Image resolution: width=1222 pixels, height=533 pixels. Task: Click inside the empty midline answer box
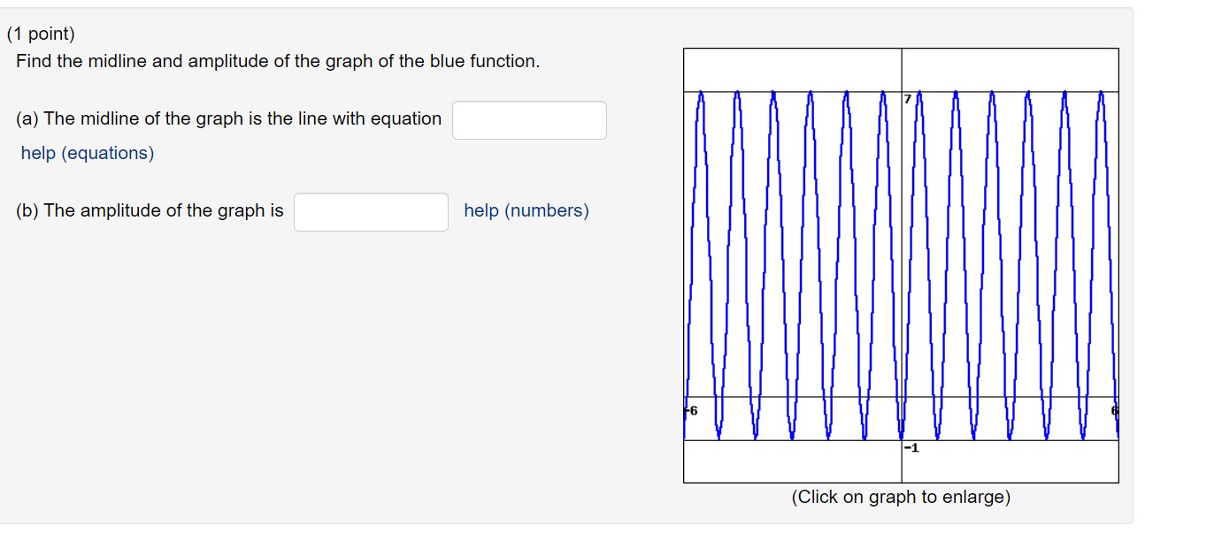click(x=528, y=120)
